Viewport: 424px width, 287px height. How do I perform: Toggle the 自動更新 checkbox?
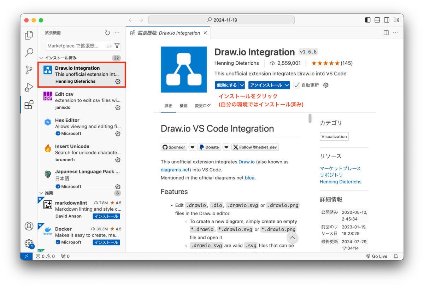coord(296,85)
